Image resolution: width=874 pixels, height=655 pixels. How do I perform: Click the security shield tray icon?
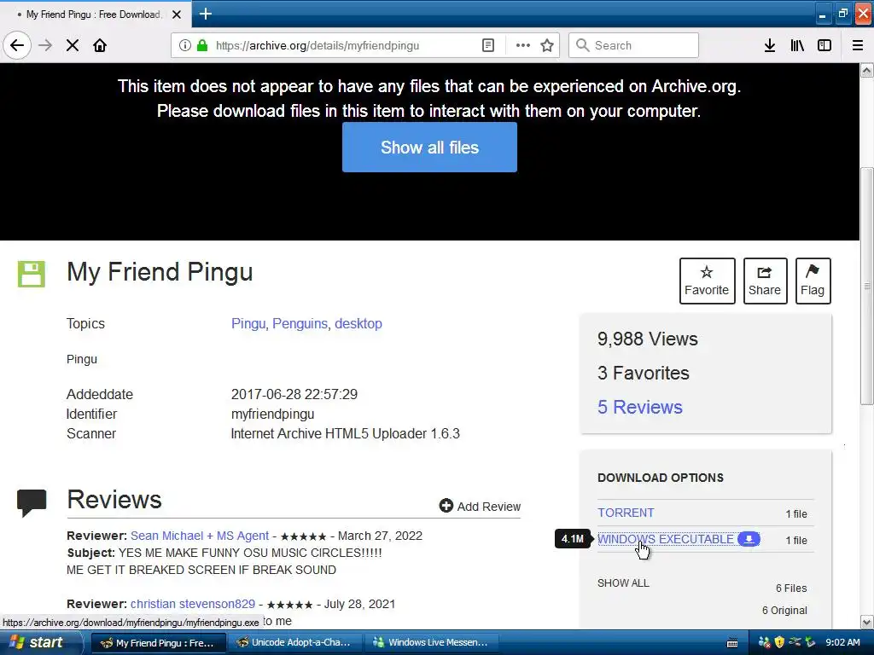click(779, 642)
